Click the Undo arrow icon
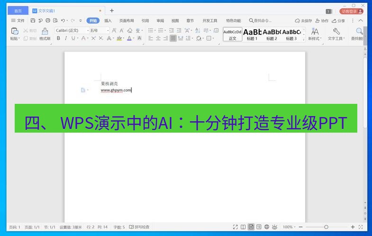Screen dimensions: 372x236 tap(63, 21)
